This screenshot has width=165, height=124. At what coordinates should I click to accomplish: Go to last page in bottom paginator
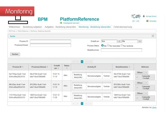click(91, 104)
